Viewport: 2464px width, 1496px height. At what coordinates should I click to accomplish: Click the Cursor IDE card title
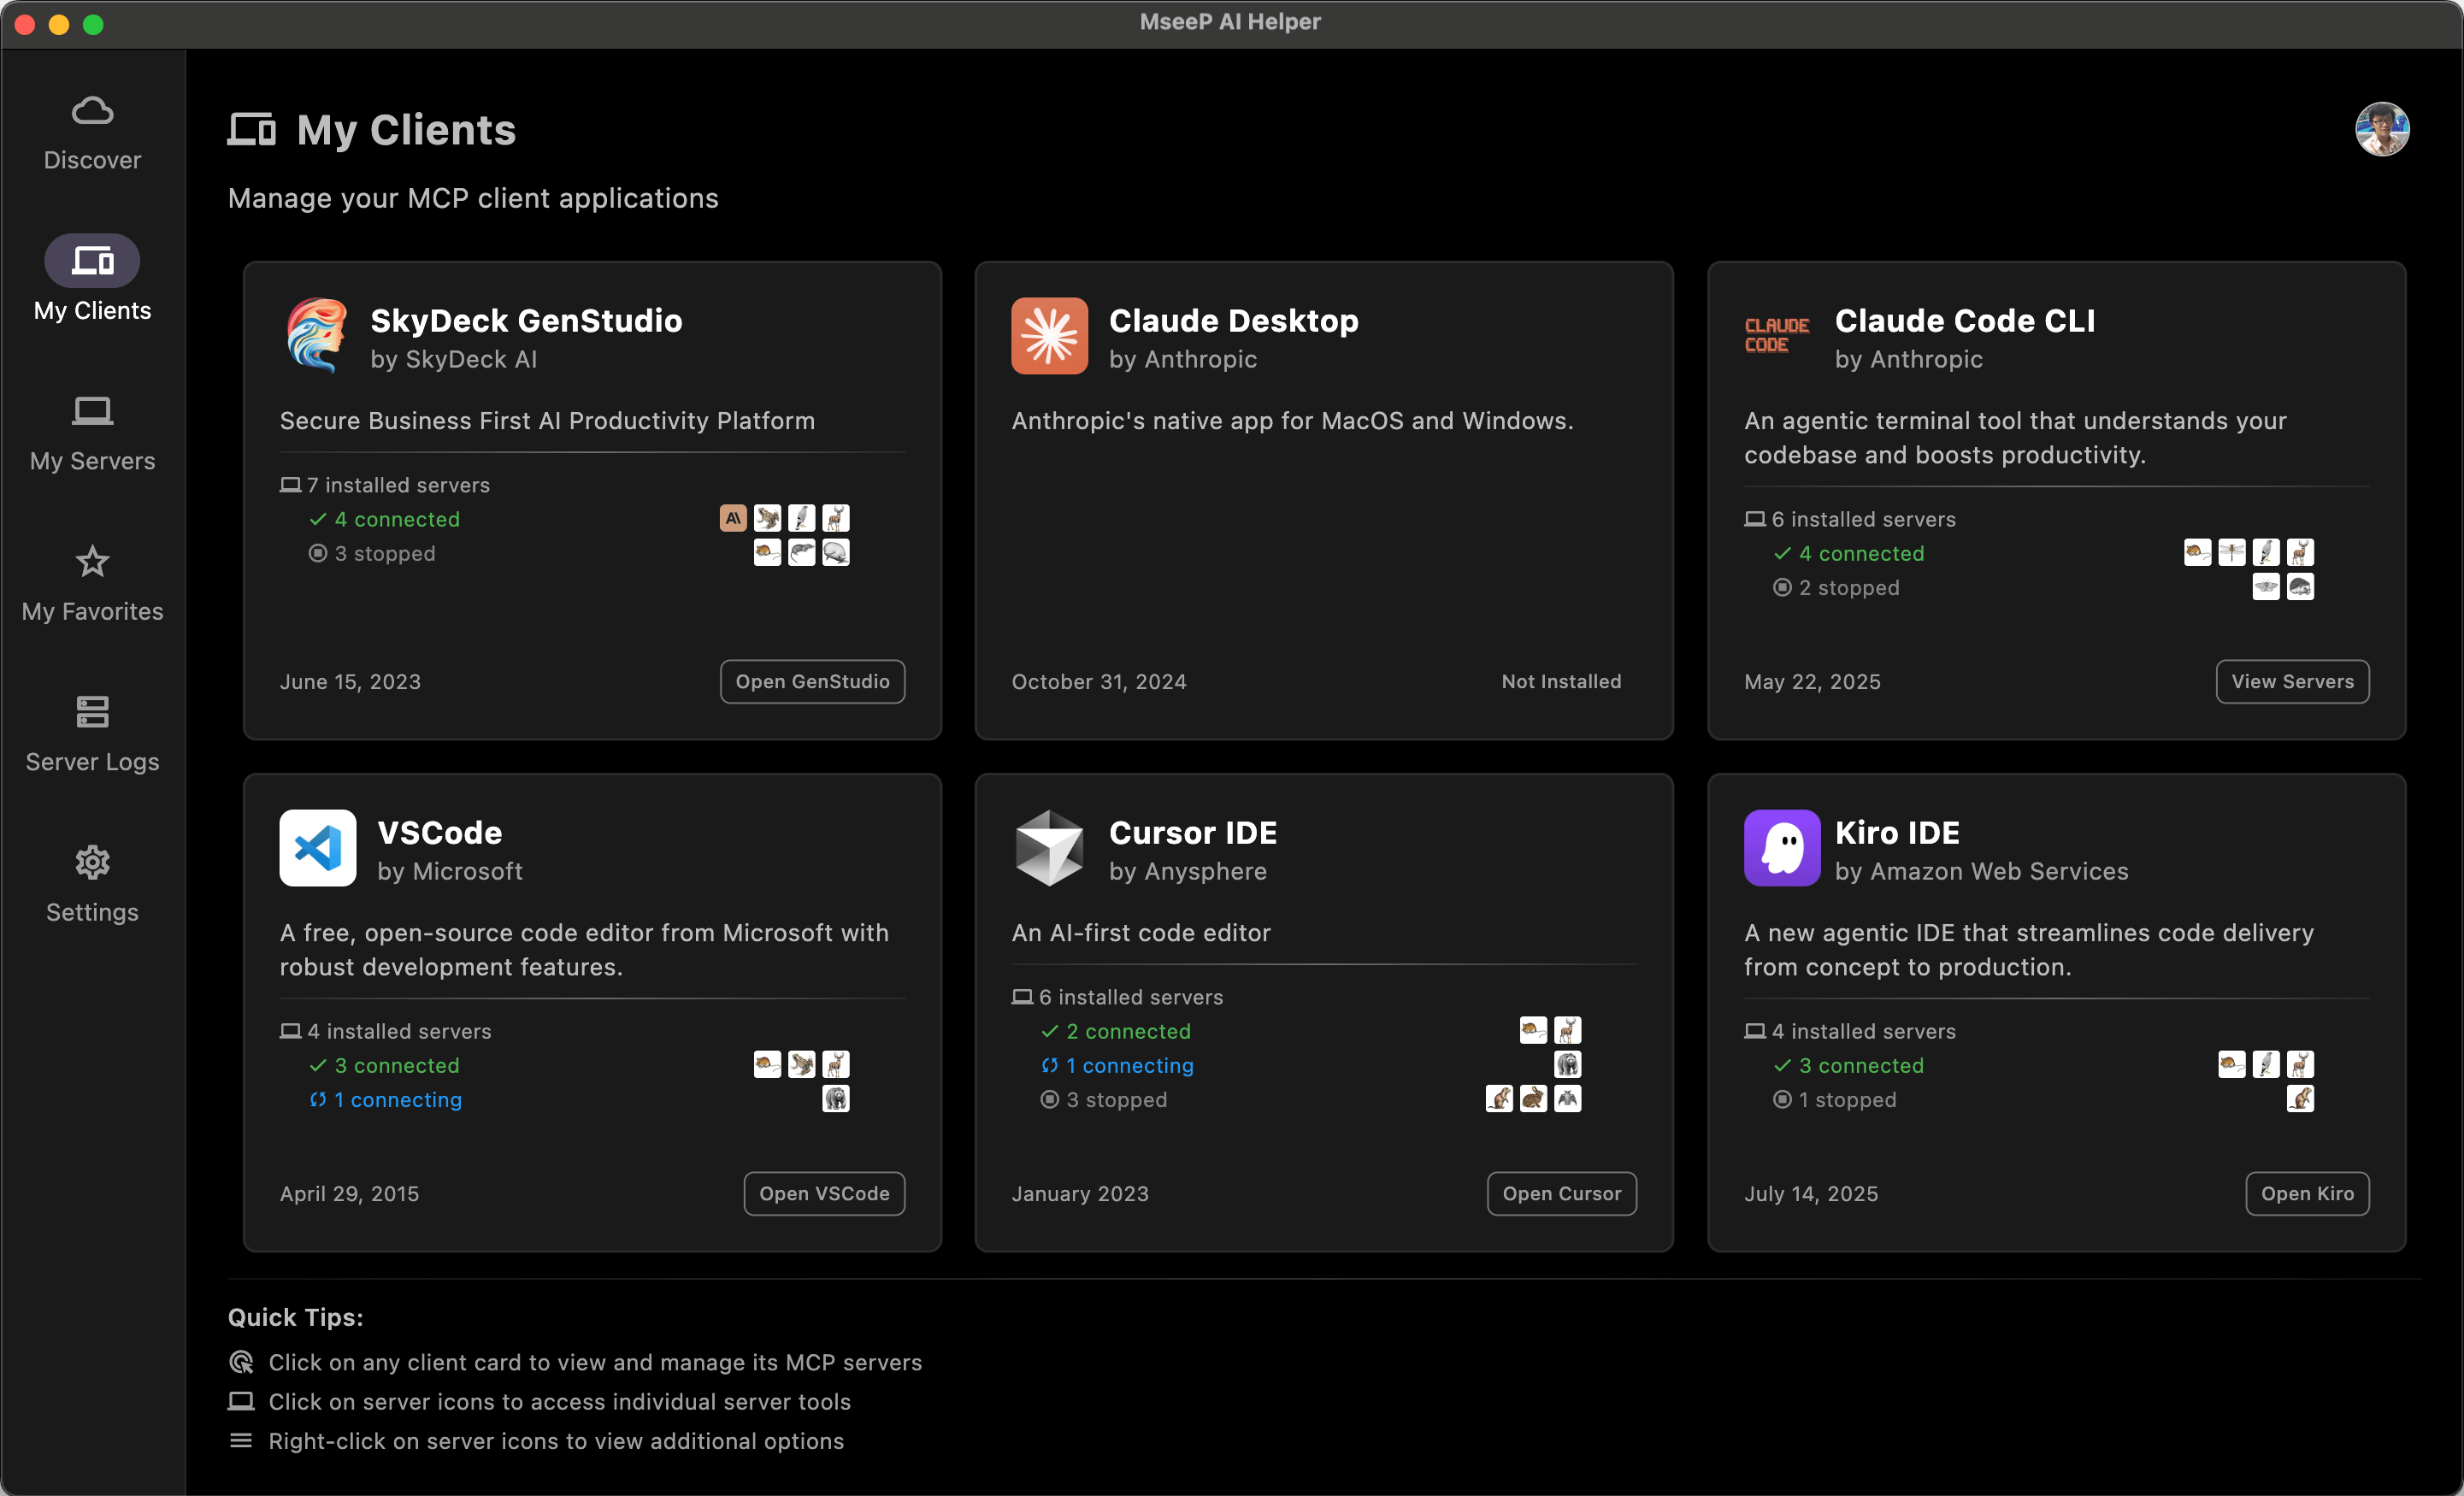pyautogui.click(x=1192, y=832)
